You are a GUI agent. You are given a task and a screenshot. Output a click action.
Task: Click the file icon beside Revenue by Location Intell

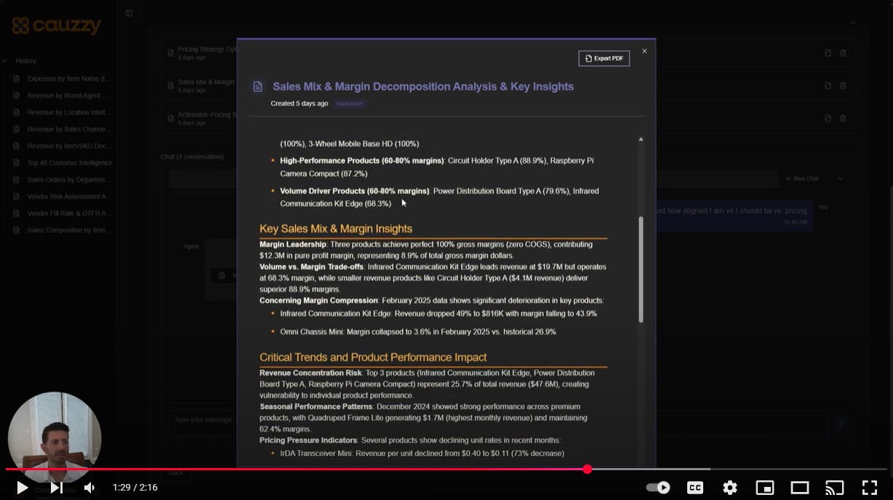point(17,113)
